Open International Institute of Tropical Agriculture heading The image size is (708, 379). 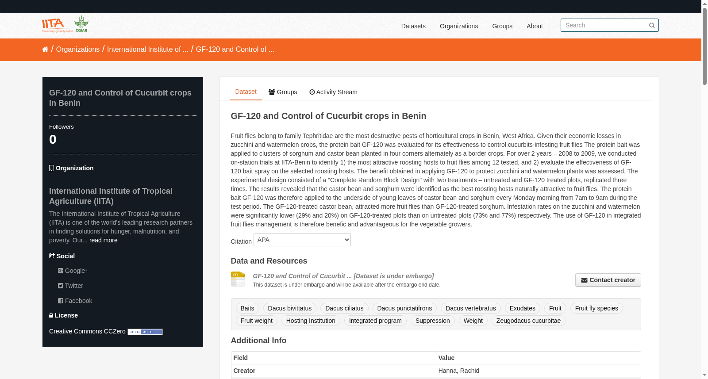pyautogui.click(x=111, y=196)
